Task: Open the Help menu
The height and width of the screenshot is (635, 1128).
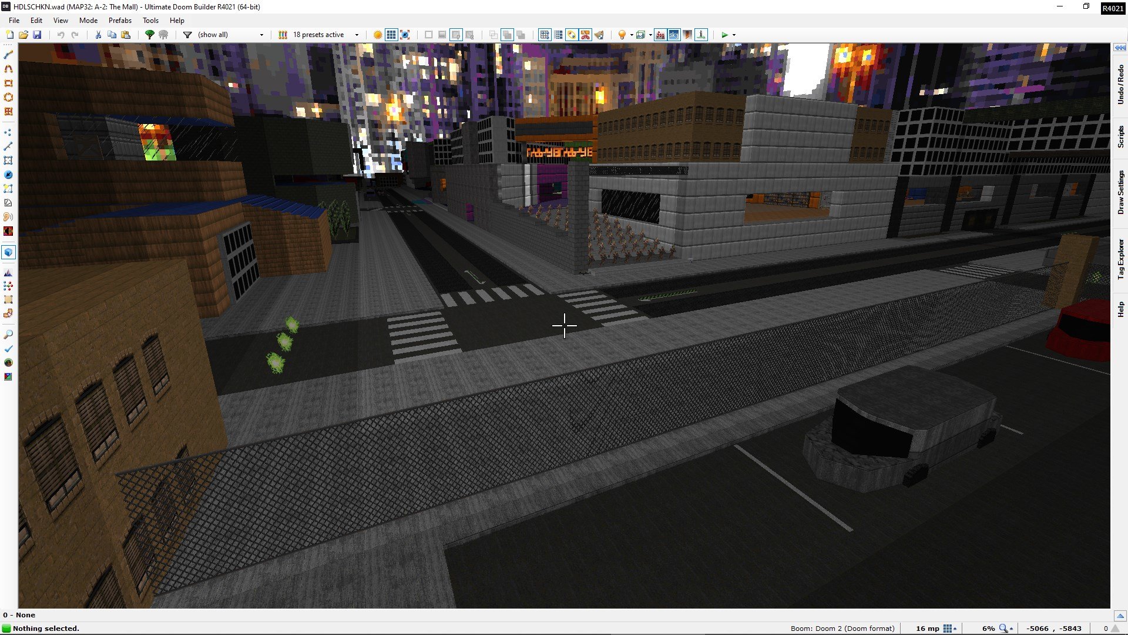Action: pyautogui.click(x=177, y=20)
